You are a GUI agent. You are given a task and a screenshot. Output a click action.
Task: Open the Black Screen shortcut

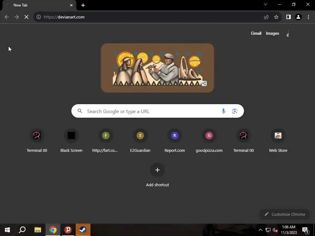(x=71, y=140)
